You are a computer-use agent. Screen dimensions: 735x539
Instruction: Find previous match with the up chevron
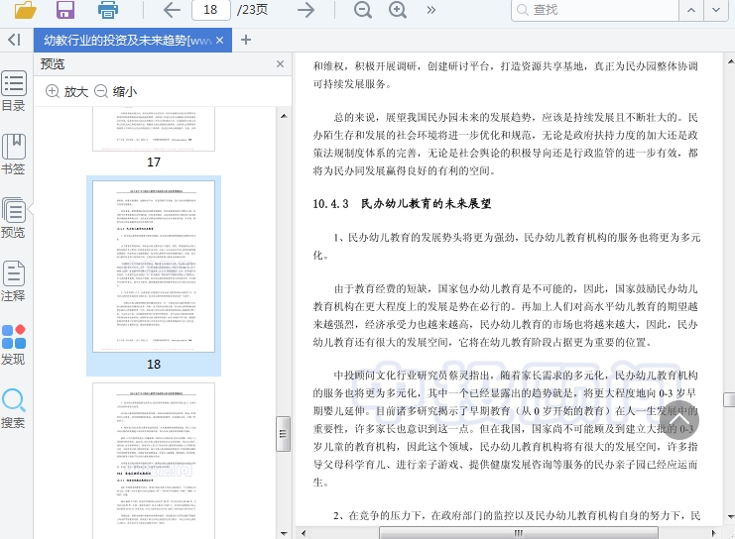click(691, 10)
